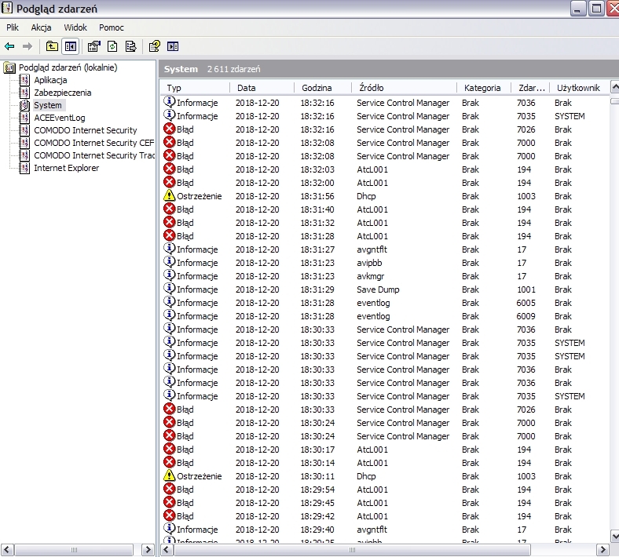619x557 pixels.
Task: Click the Aplikacja log icon in tree
Action: [x=24, y=80]
